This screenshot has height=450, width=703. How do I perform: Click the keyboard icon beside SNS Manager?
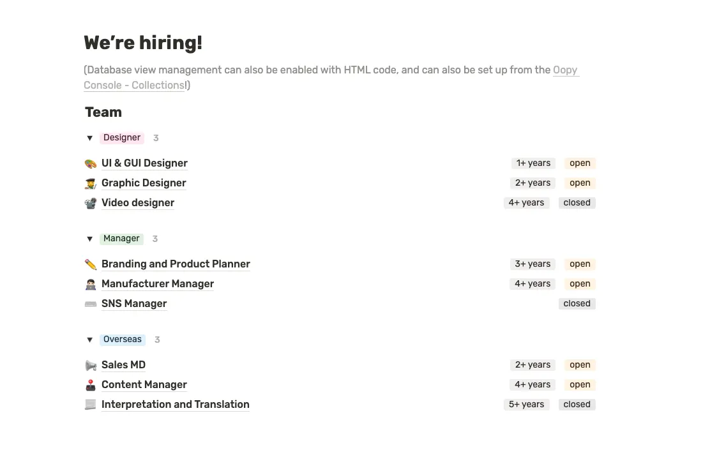91,304
